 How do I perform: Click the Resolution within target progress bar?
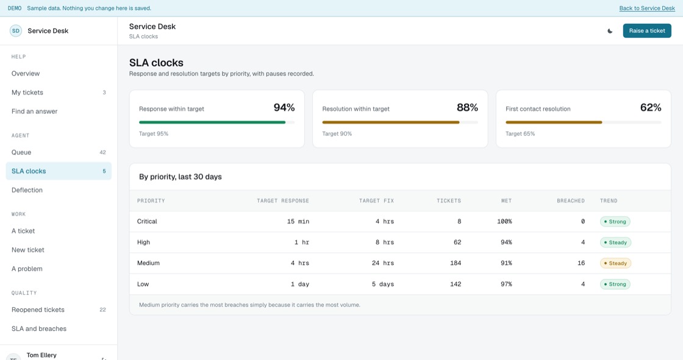point(400,122)
